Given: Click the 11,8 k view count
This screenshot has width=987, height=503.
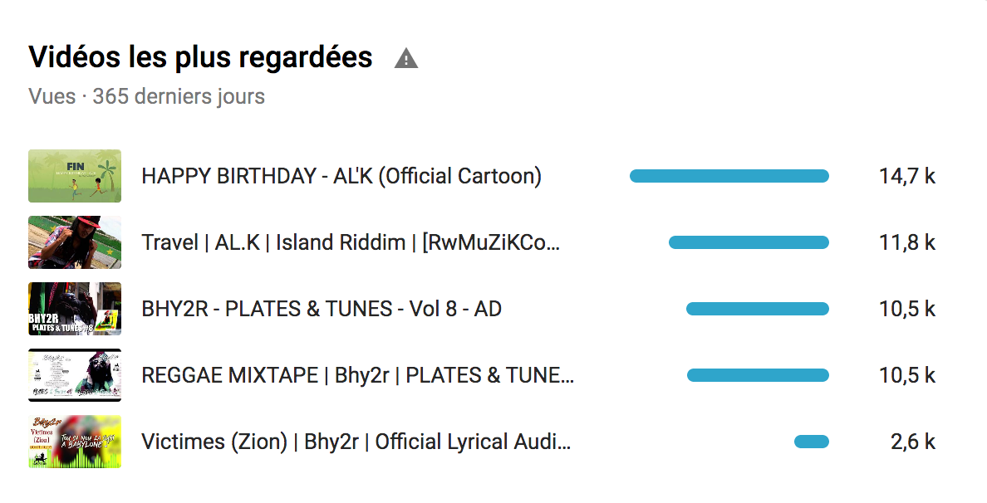Looking at the screenshot, I should (907, 242).
